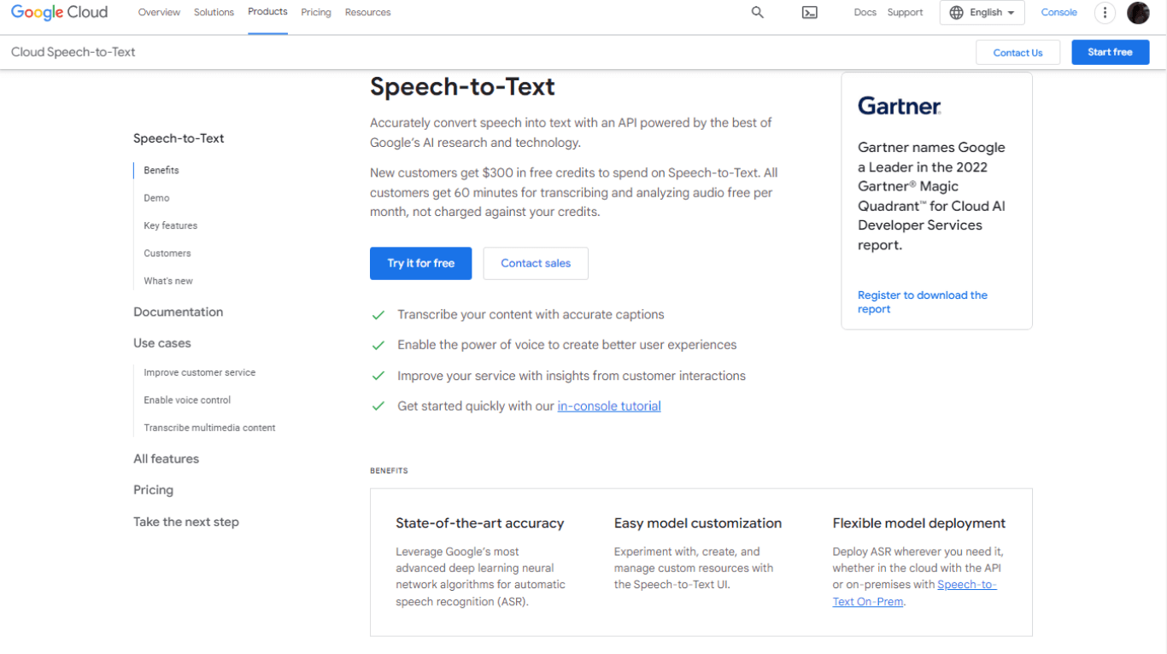Click the Cloud Speech-to-Text header title
The width and height of the screenshot is (1167, 654).
73,52
